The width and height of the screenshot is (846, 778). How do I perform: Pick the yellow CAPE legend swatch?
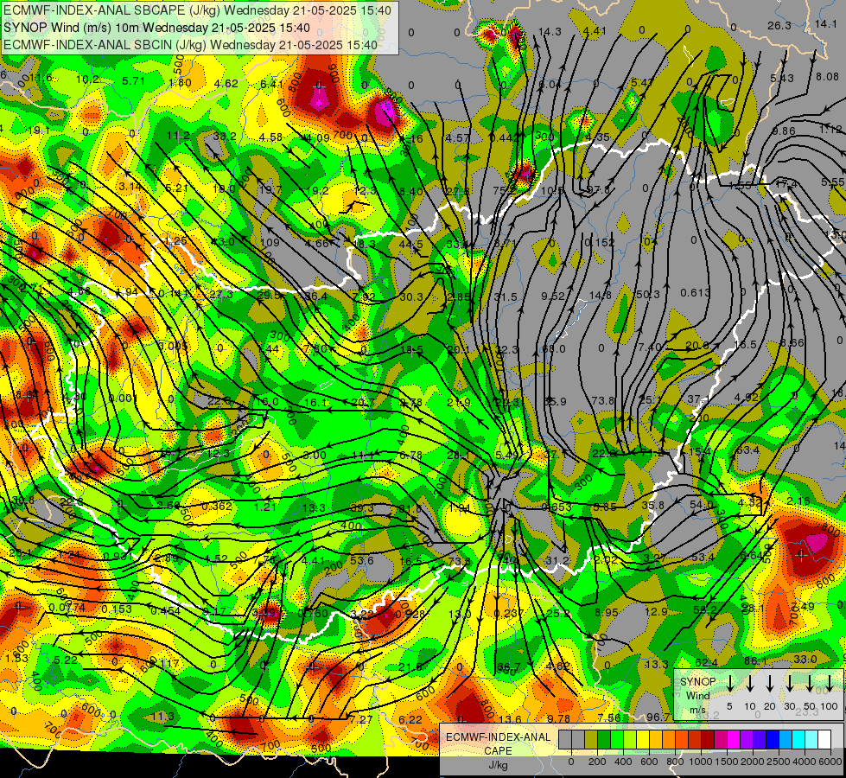[x=643, y=740]
